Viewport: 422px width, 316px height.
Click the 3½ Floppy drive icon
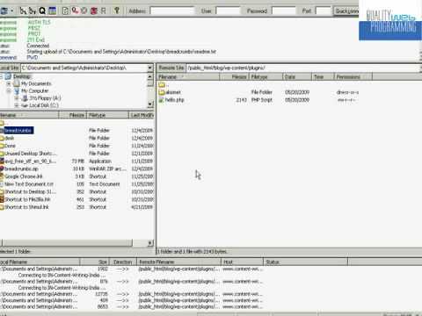coord(25,98)
